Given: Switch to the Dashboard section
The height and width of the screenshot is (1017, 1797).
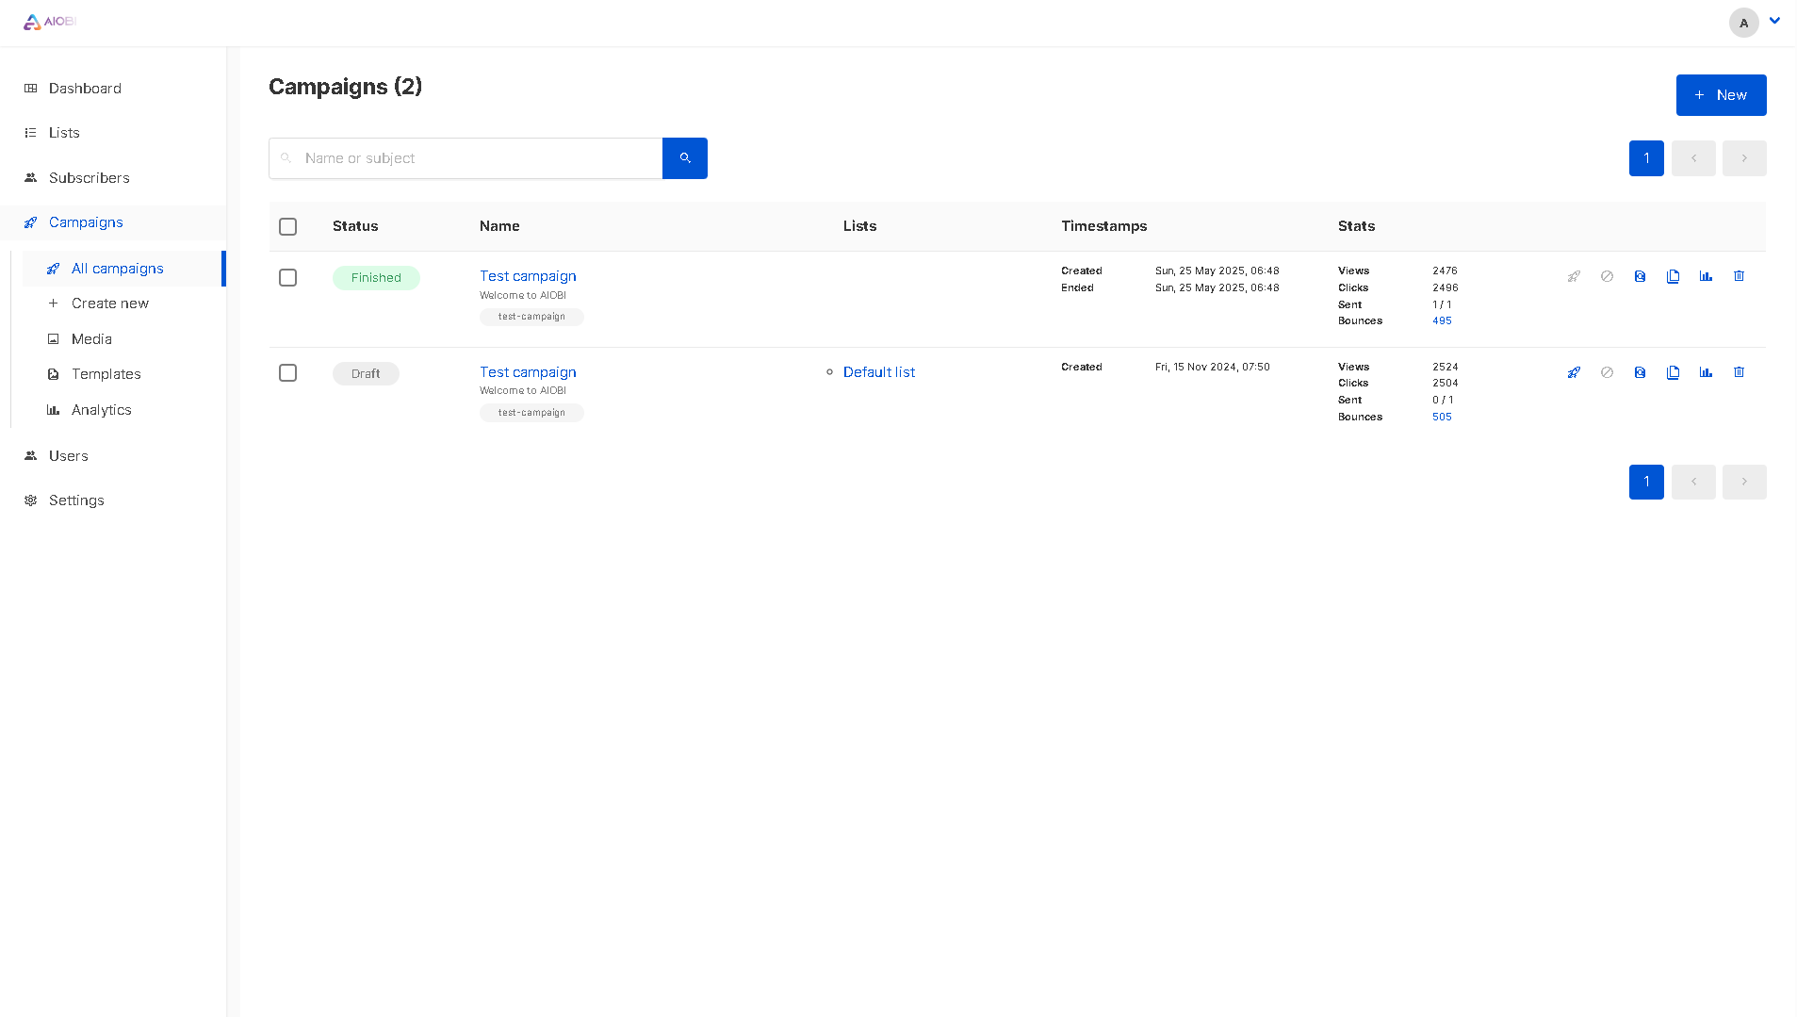Looking at the screenshot, I should point(85,88).
